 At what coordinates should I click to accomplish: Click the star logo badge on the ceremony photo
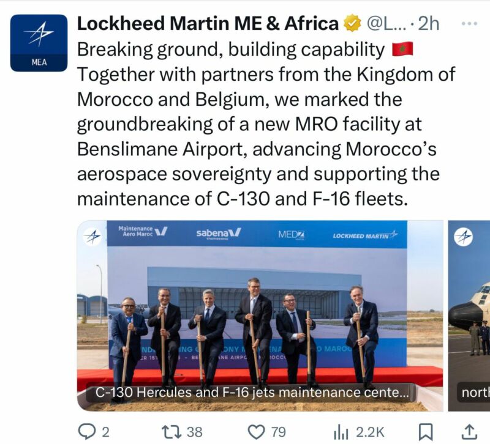pos(92,237)
